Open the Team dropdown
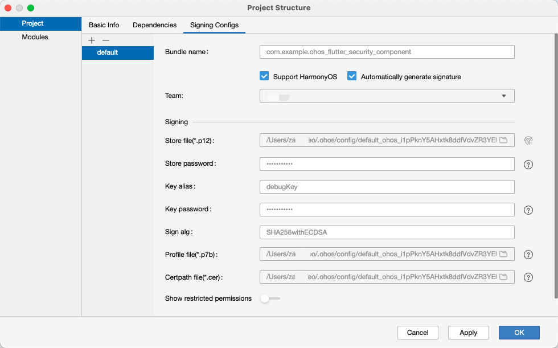The image size is (558, 348). (x=387, y=96)
